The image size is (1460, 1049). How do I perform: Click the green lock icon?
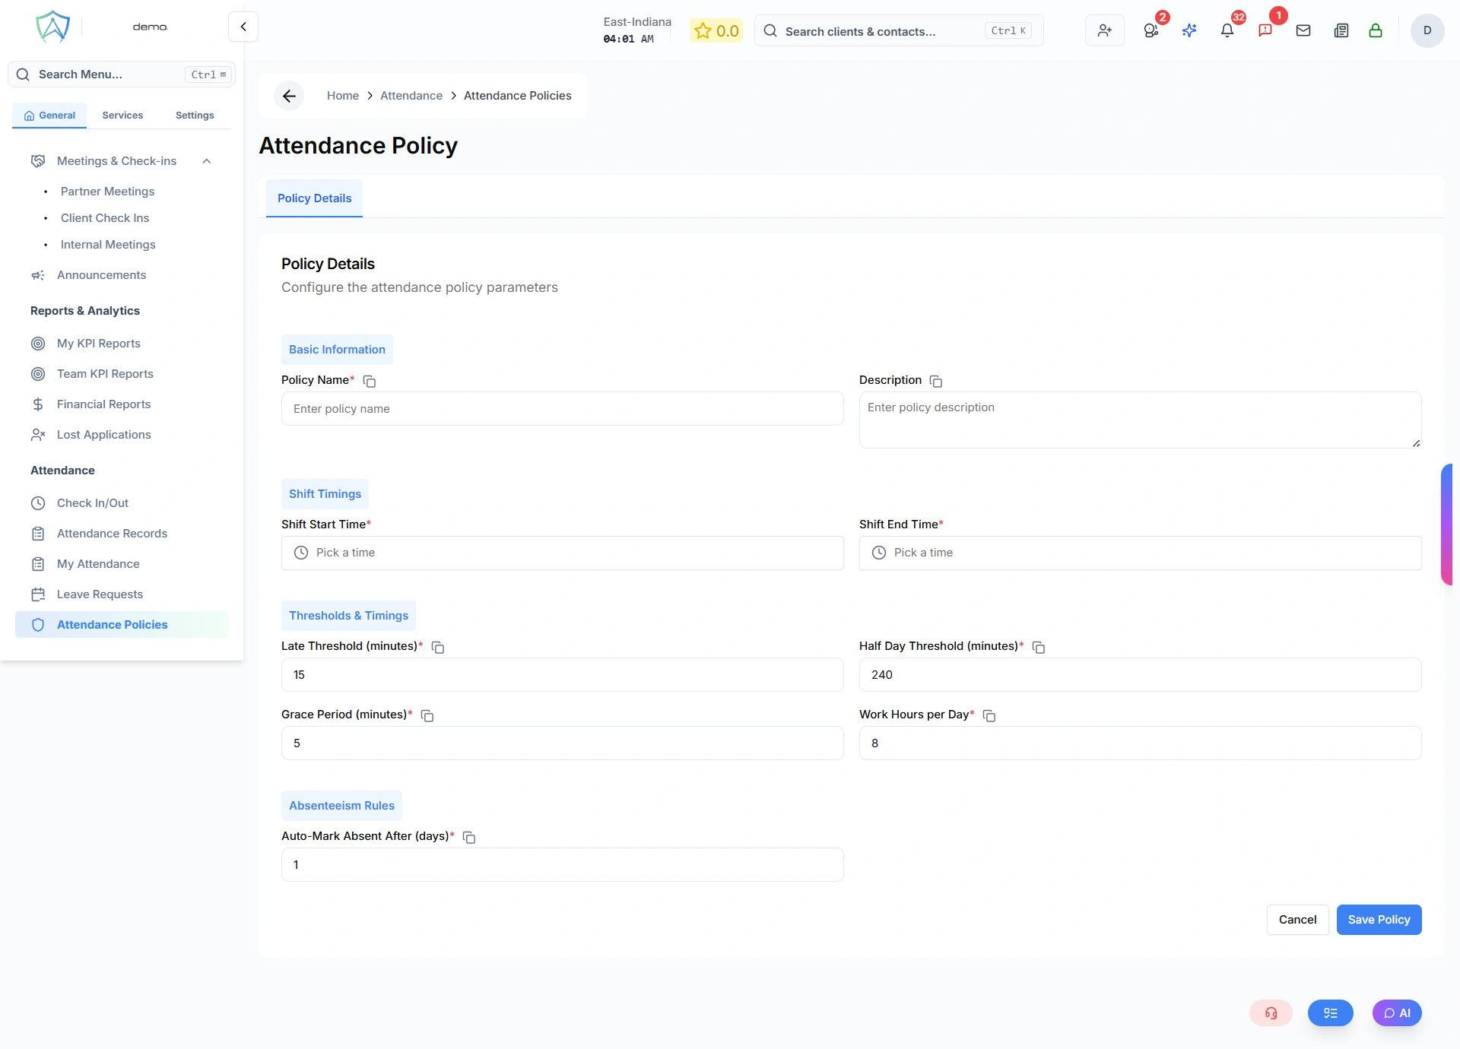pos(1376,31)
